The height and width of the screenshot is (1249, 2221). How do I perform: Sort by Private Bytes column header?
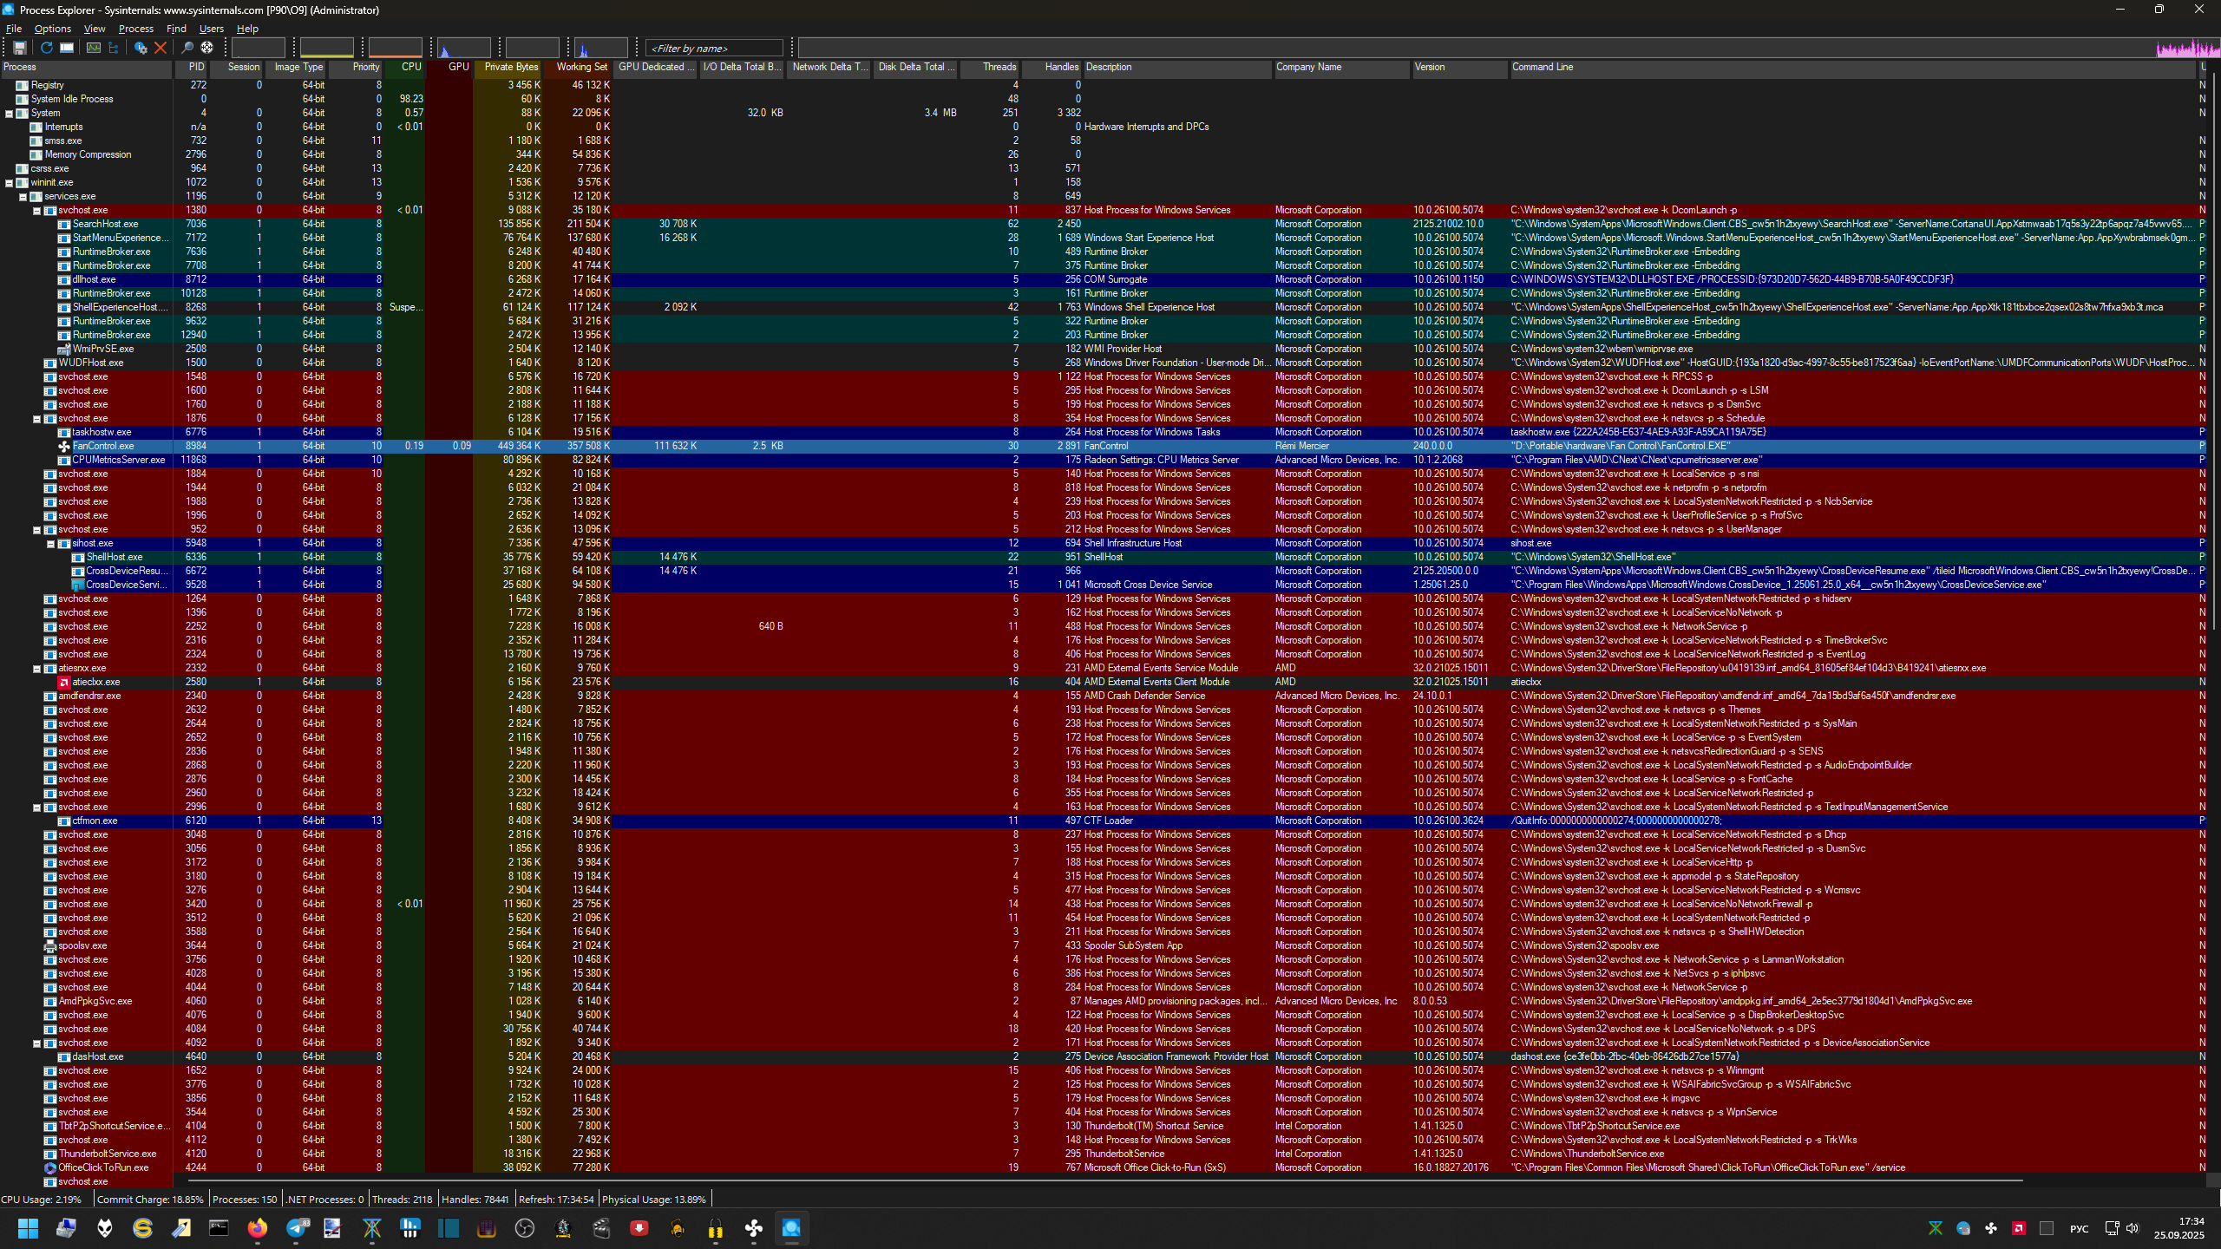click(x=510, y=67)
